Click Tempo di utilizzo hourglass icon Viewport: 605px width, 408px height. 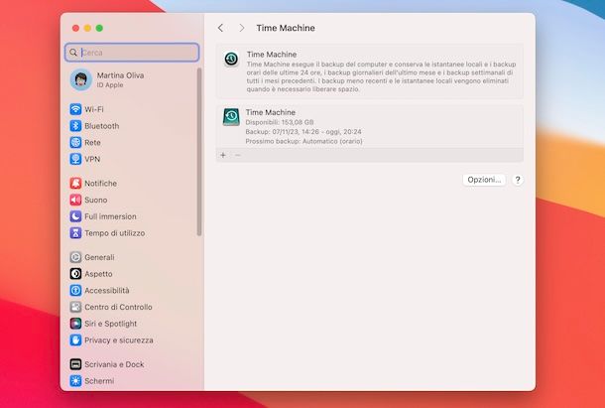[x=75, y=233]
